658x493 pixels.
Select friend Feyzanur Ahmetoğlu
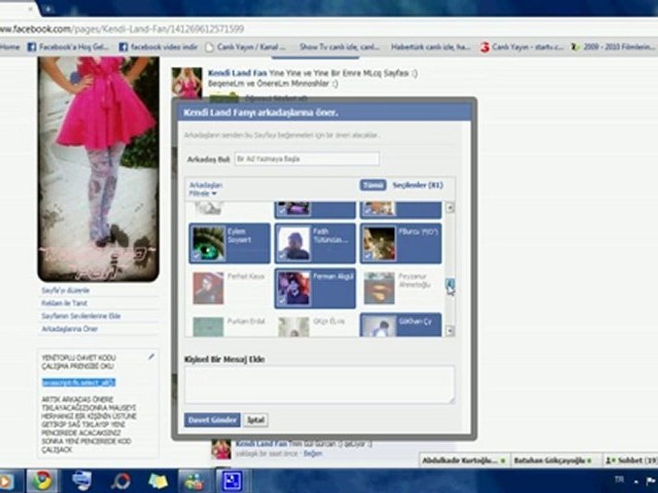pyautogui.click(x=401, y=288)
